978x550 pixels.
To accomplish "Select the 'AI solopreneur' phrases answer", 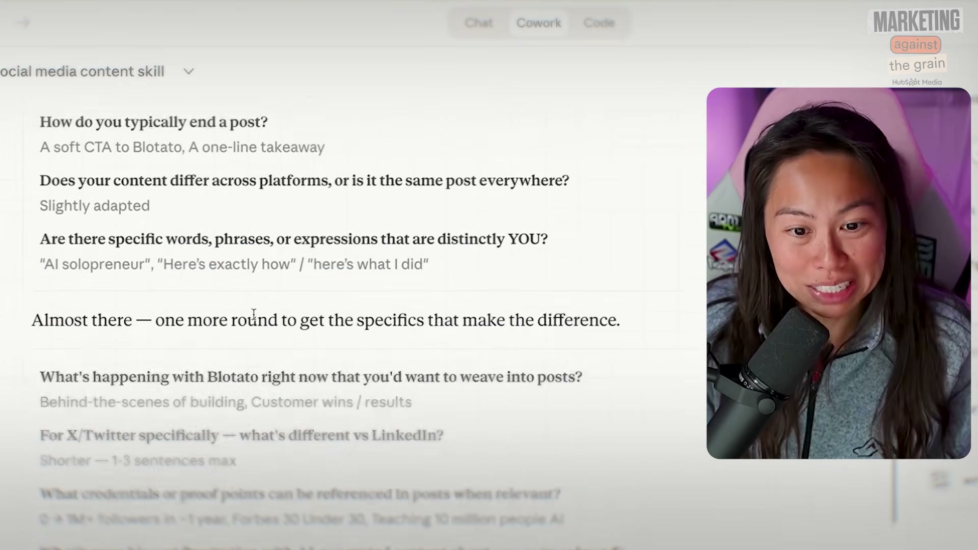I will point(234,264).
